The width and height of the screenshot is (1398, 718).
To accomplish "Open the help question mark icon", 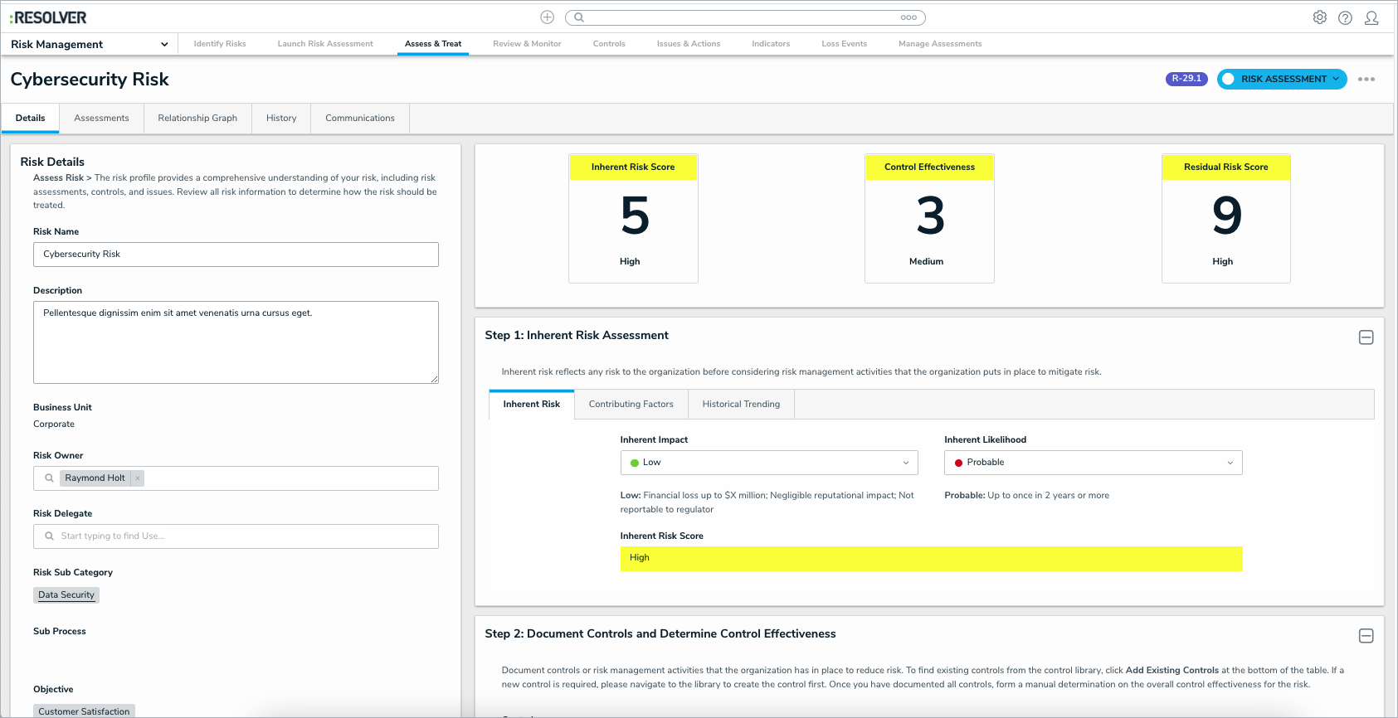I will click(x=1345, y=17).
